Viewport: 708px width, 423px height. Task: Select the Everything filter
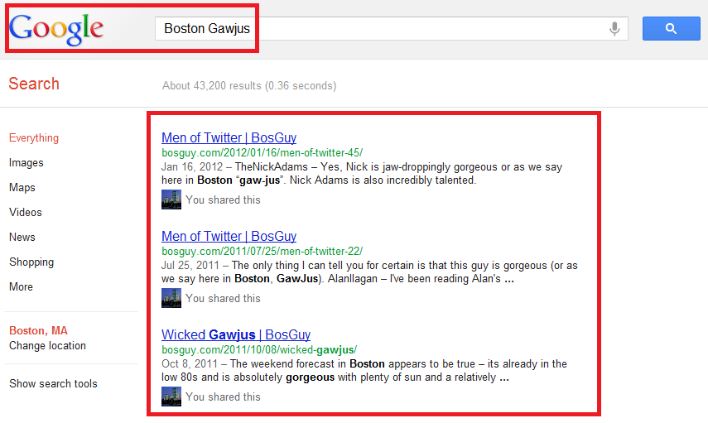[34, 138]
